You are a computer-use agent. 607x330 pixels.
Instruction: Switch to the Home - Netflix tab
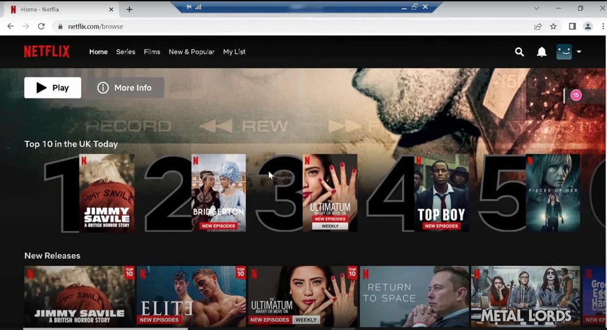60,9
